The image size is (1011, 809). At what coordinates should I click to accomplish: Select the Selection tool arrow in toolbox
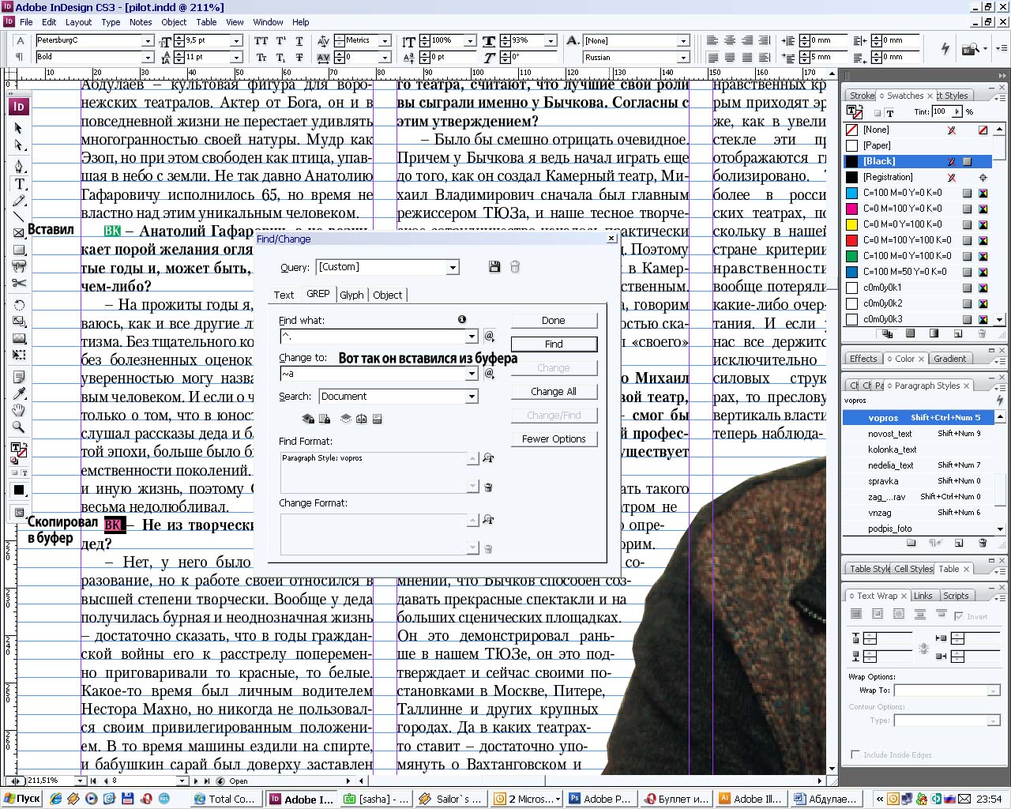[19, 128]
